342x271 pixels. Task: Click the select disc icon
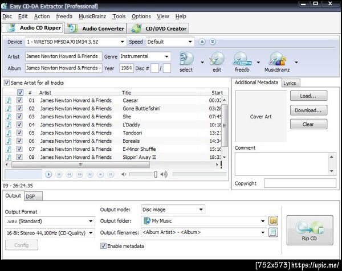click(x=186, y=59)
